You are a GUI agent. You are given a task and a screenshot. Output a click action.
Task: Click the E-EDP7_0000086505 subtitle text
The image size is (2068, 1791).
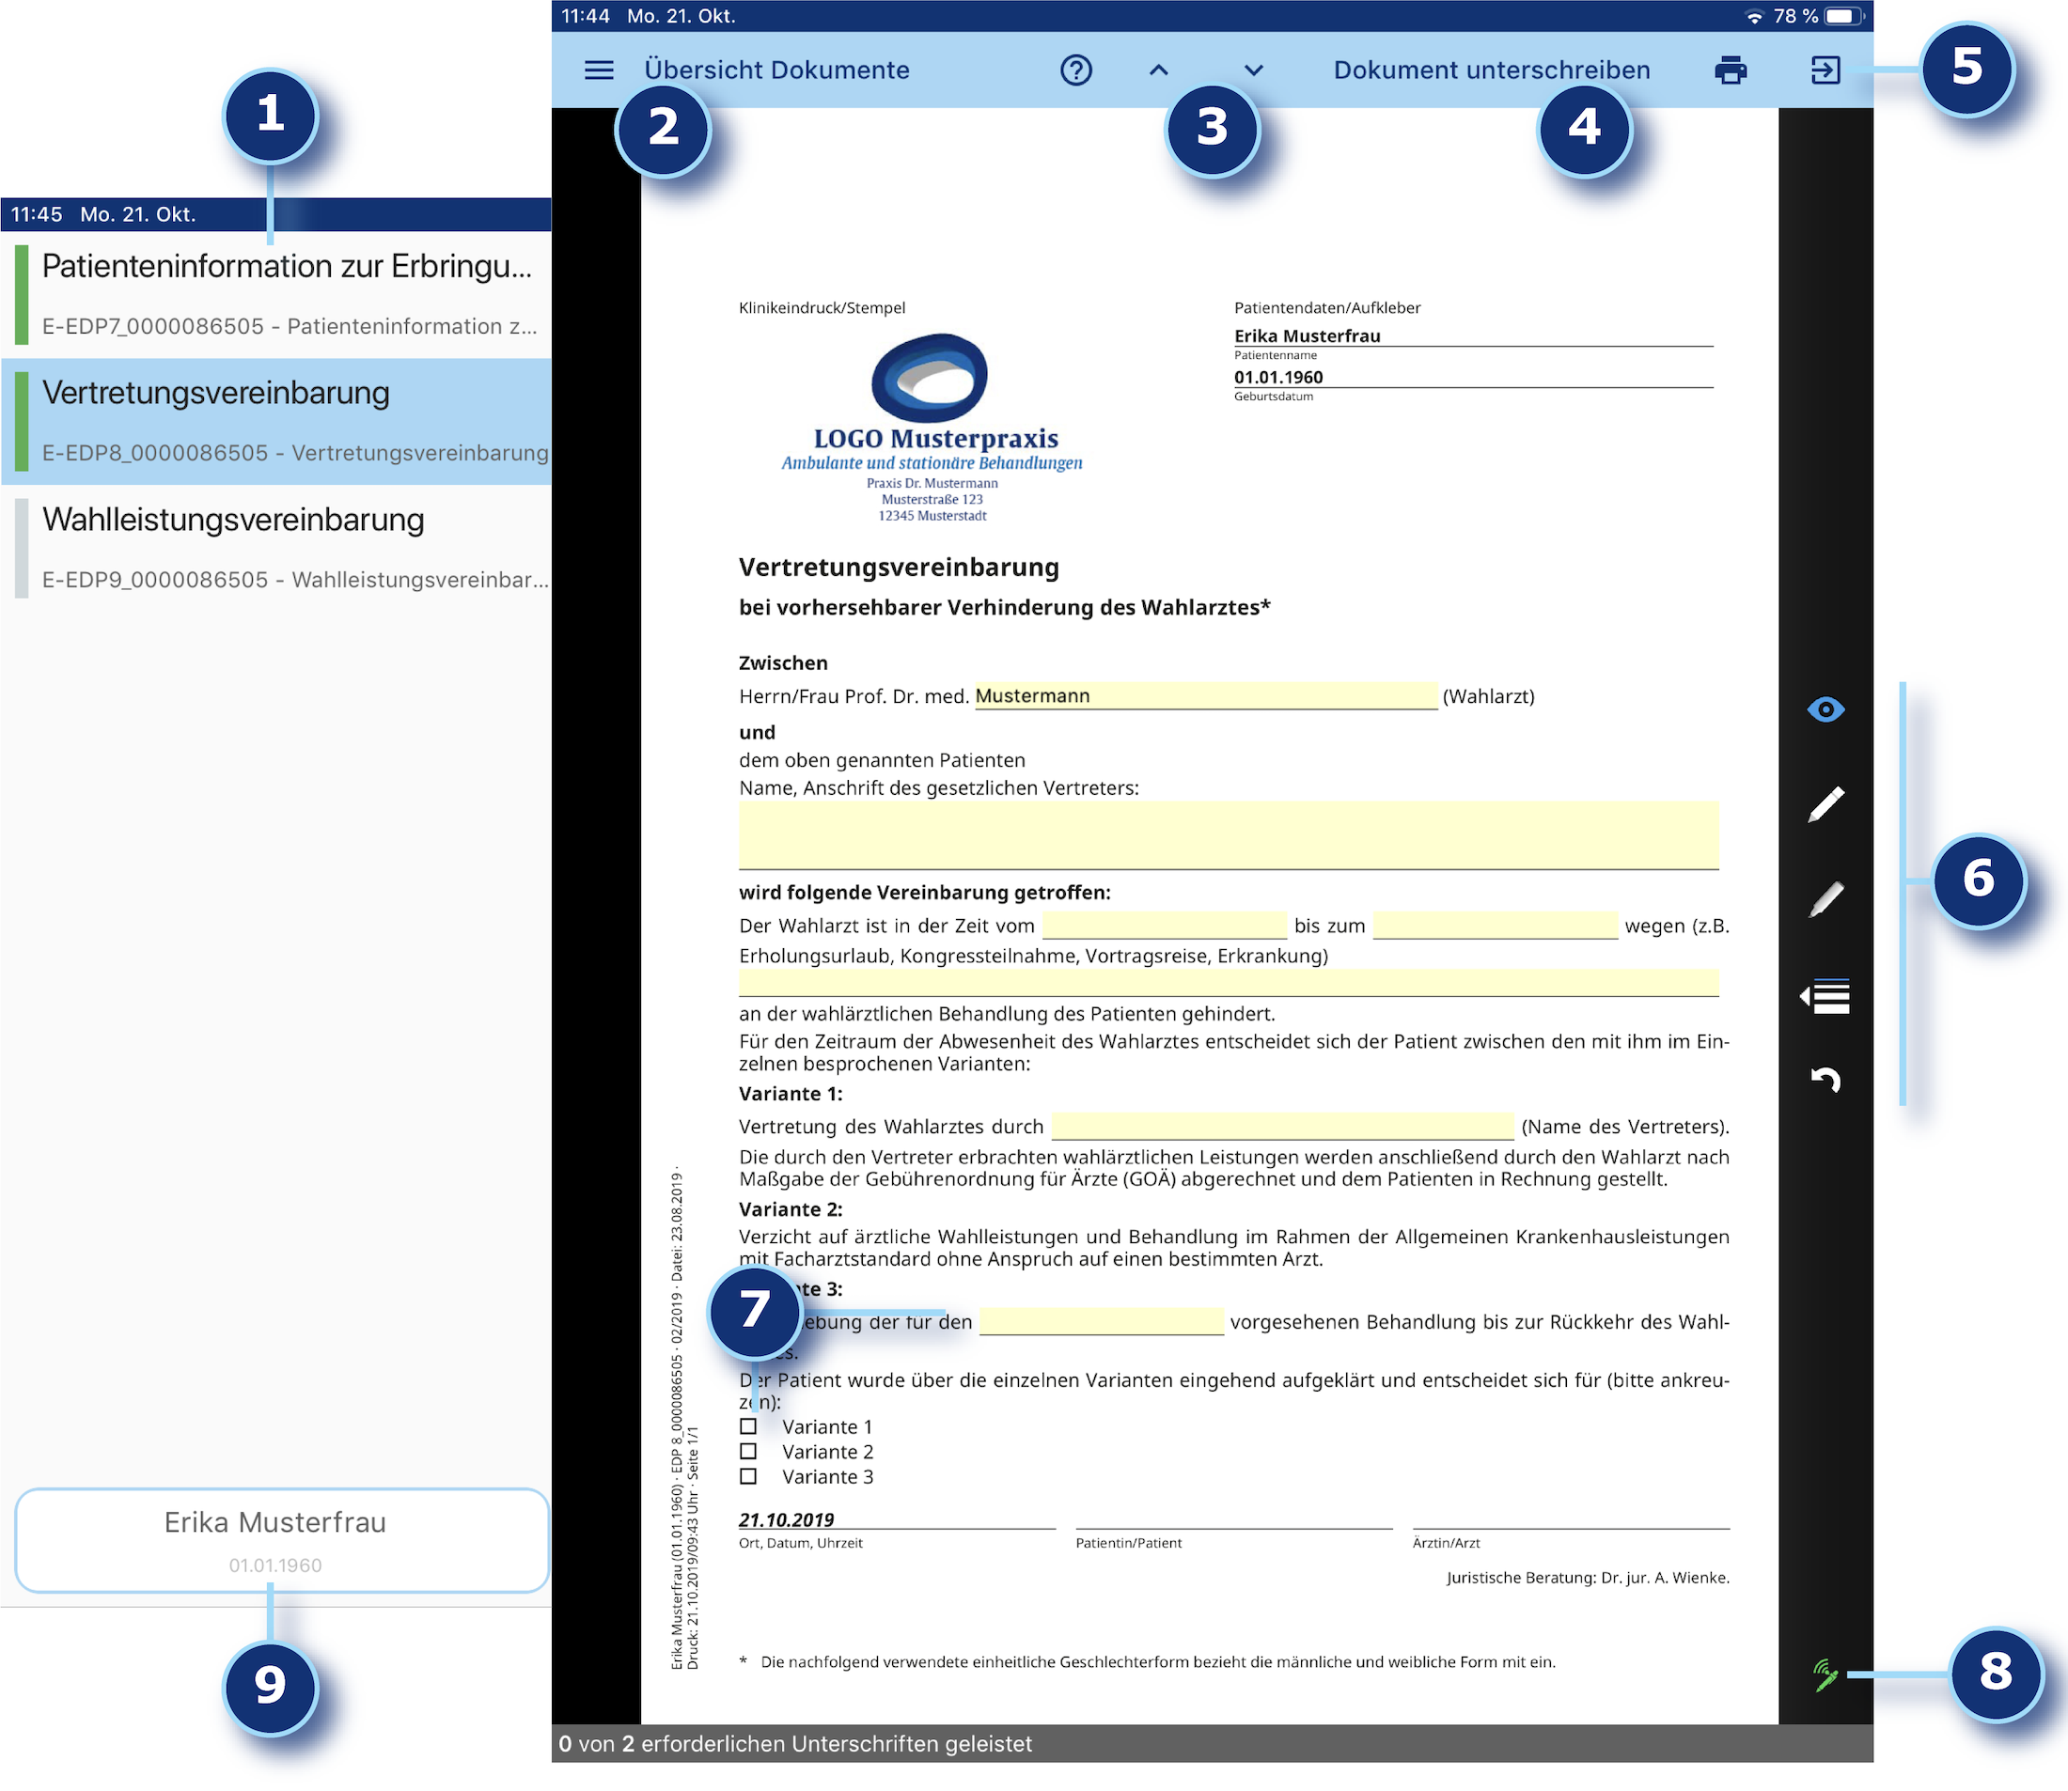pos(290,327)
